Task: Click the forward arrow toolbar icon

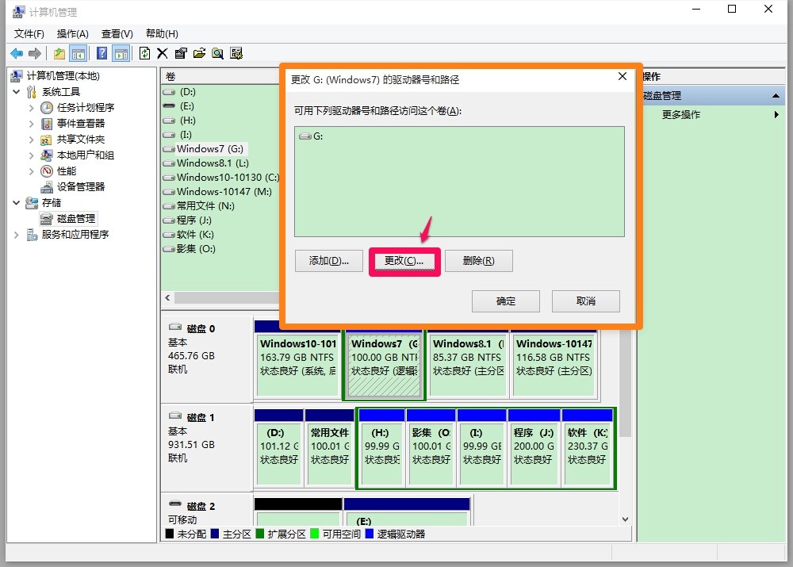Action: (x=35, y=53)
